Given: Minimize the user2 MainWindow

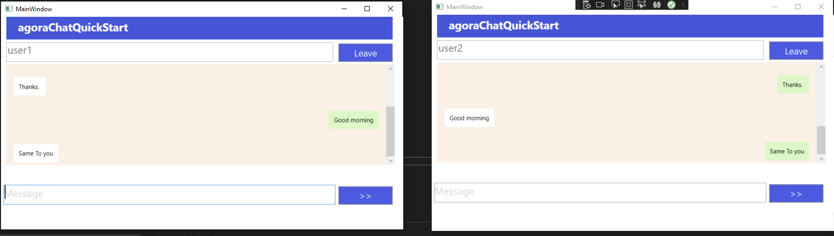Looking at the screenshot, I should point(775,7).
